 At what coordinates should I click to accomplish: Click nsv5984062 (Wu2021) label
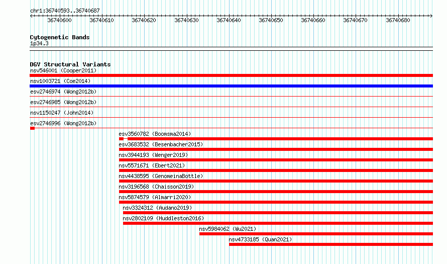pos(228,229)
